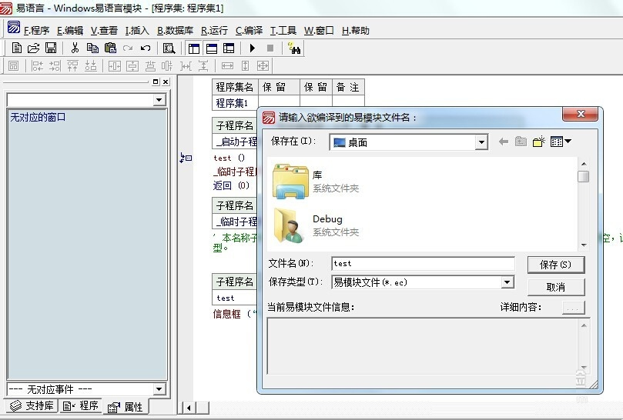Click the Redo arrow icon
This screenshot has height=420, width=623.
click(128, 48)
